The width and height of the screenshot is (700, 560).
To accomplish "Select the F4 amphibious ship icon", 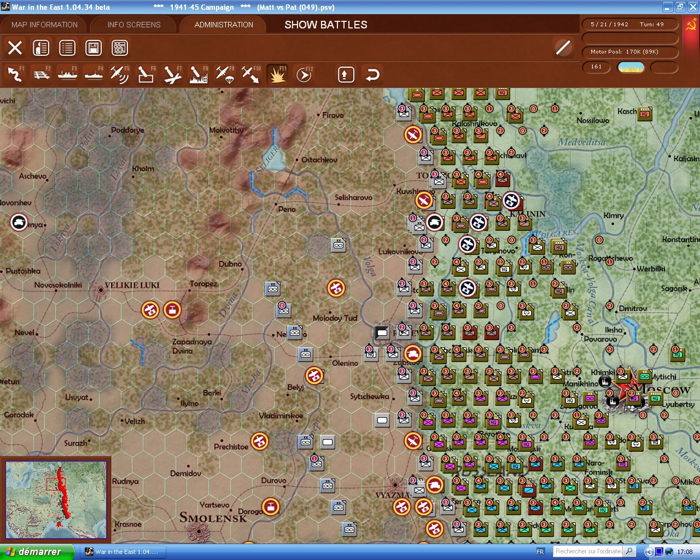I will [94, 74].
